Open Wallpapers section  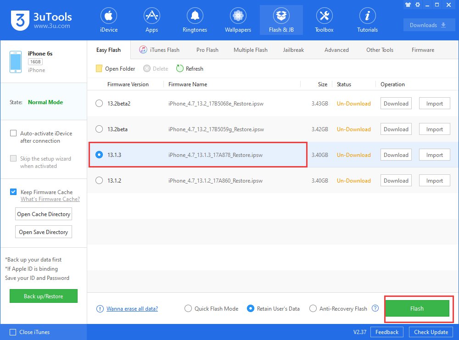tap(238, 20)
